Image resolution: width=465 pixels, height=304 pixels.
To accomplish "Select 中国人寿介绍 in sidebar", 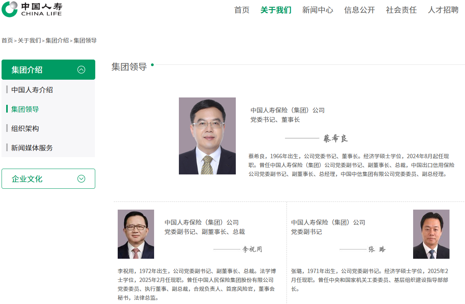I will tap(32, 90).
